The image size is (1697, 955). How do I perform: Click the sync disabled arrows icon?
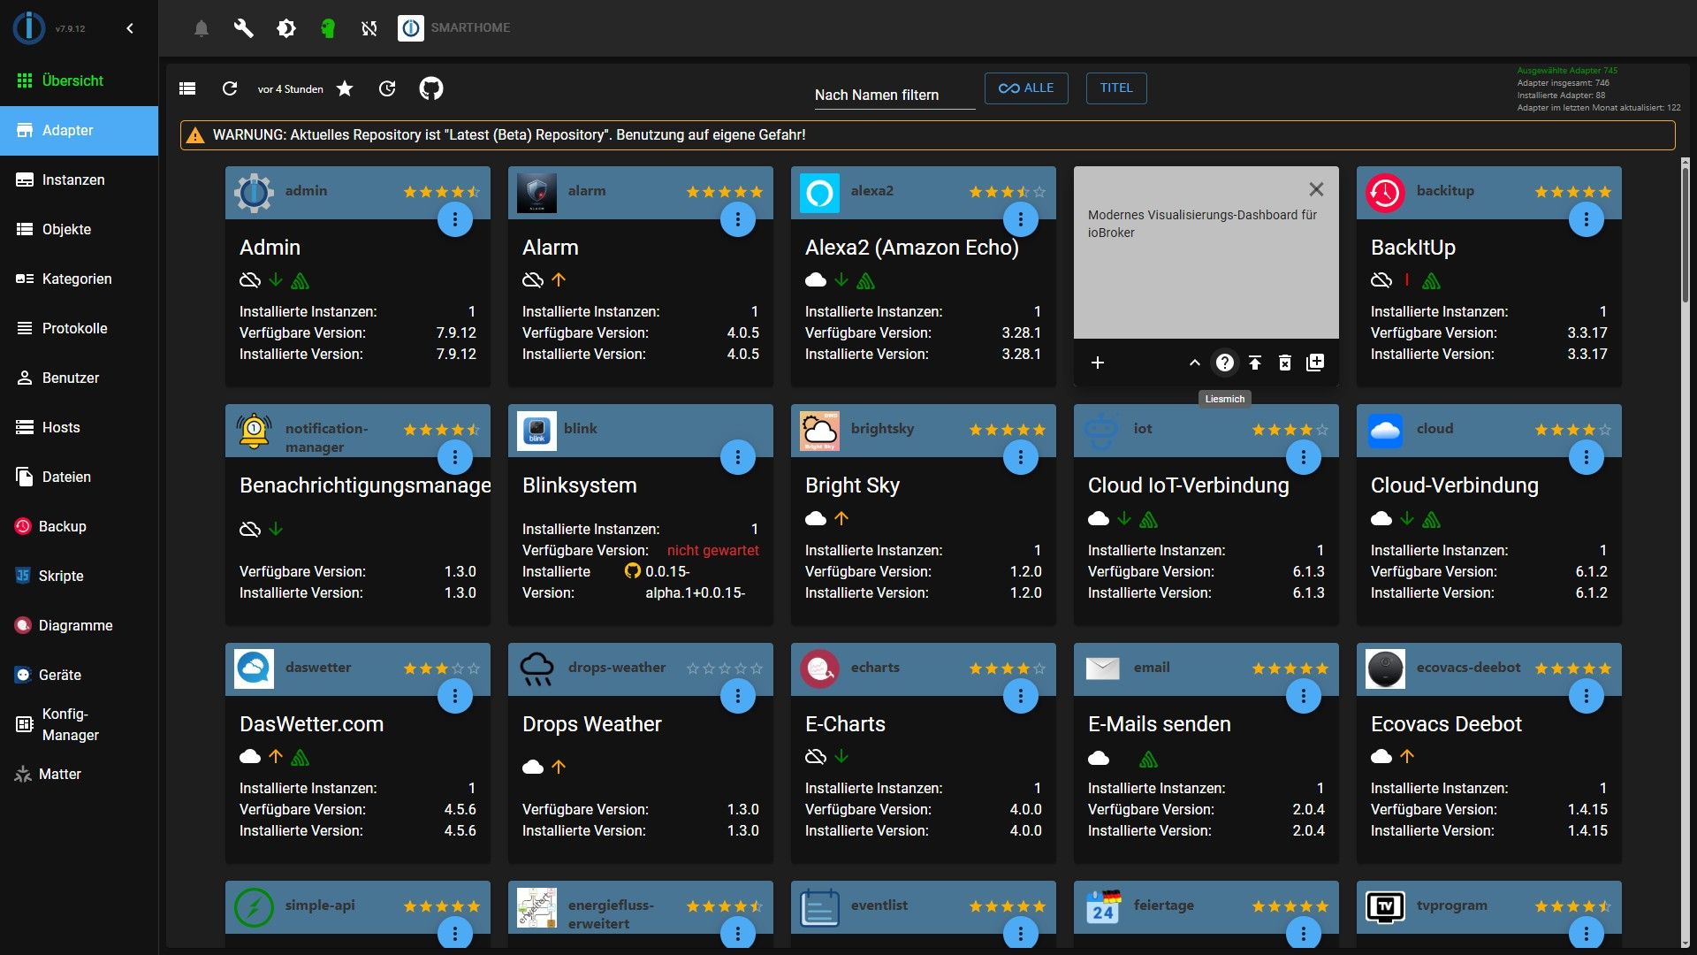tap(369, 28)
